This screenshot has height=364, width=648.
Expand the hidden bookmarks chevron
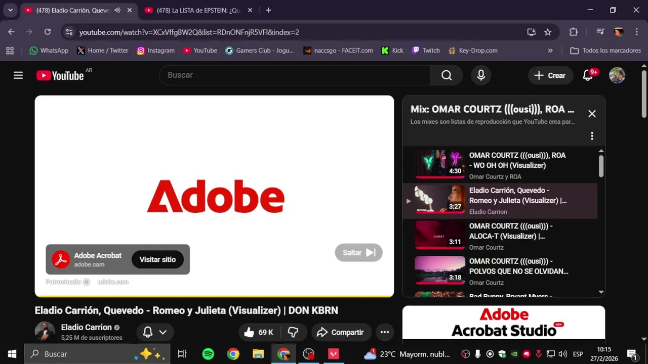550,51
